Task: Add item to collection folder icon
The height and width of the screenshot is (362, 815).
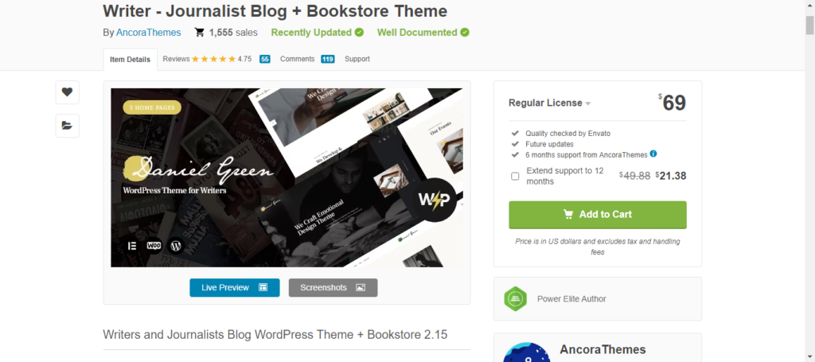Action: click(67, 125)
